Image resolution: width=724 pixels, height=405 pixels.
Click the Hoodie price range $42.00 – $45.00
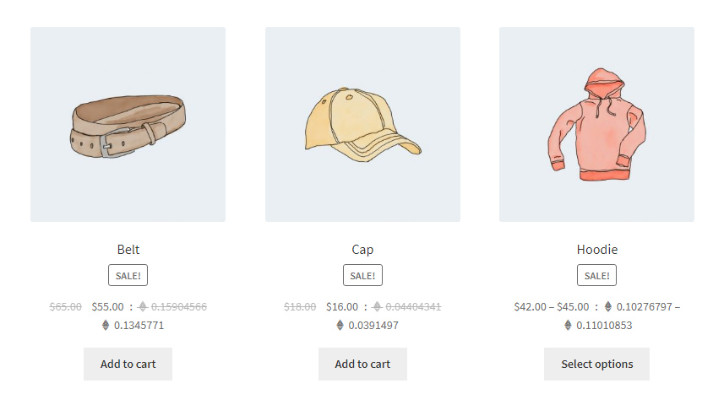click(x=552, y=307)
